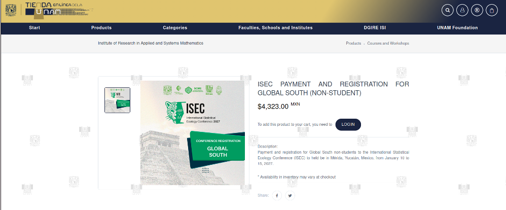Open the DGIRE ISI menu item
The image size is (506, 210).
375,28
